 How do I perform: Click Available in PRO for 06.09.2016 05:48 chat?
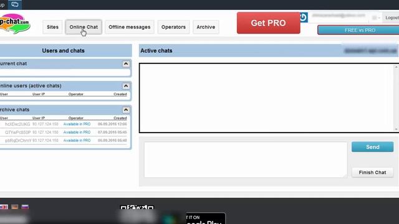[77, 141]
